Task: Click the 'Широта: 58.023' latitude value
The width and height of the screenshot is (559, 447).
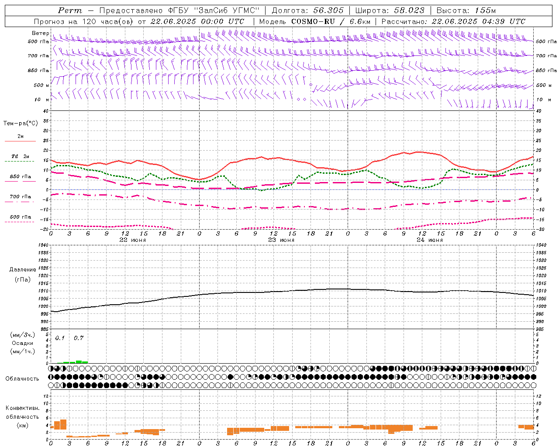Action: coord(390,10)
